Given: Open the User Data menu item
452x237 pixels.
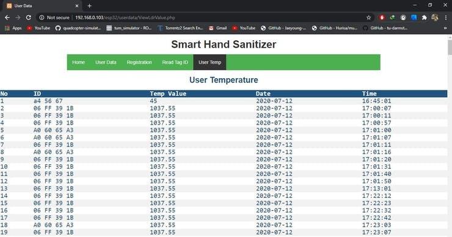Looking at the screenshot, I should (x=106, y=62).
